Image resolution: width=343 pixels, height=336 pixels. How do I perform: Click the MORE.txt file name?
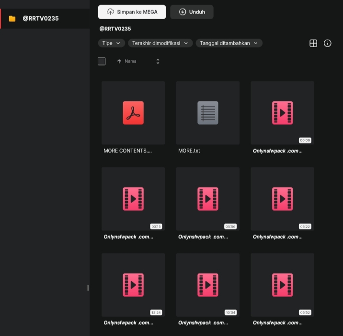(x=189, y=151)
